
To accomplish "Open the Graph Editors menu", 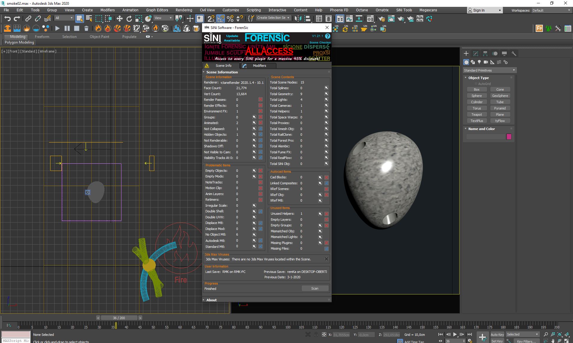I will (x=157, y=10).
